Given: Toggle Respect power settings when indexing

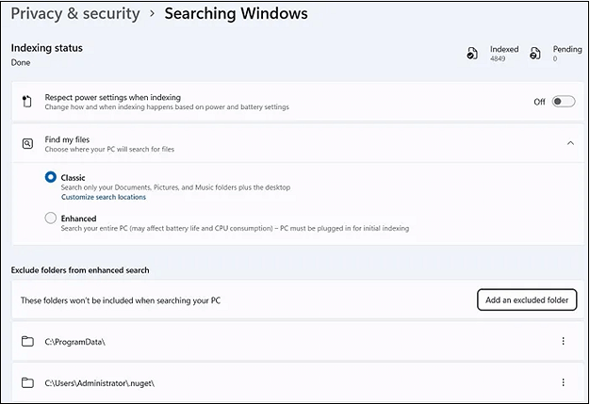Looking at the screenshot, I should 563,102.
